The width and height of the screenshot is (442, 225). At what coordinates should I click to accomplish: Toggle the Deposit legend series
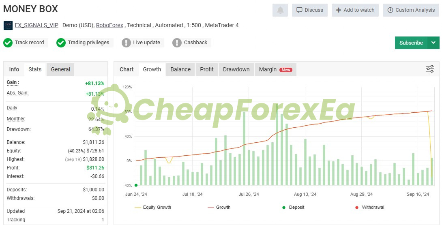(x=293, y=207)
